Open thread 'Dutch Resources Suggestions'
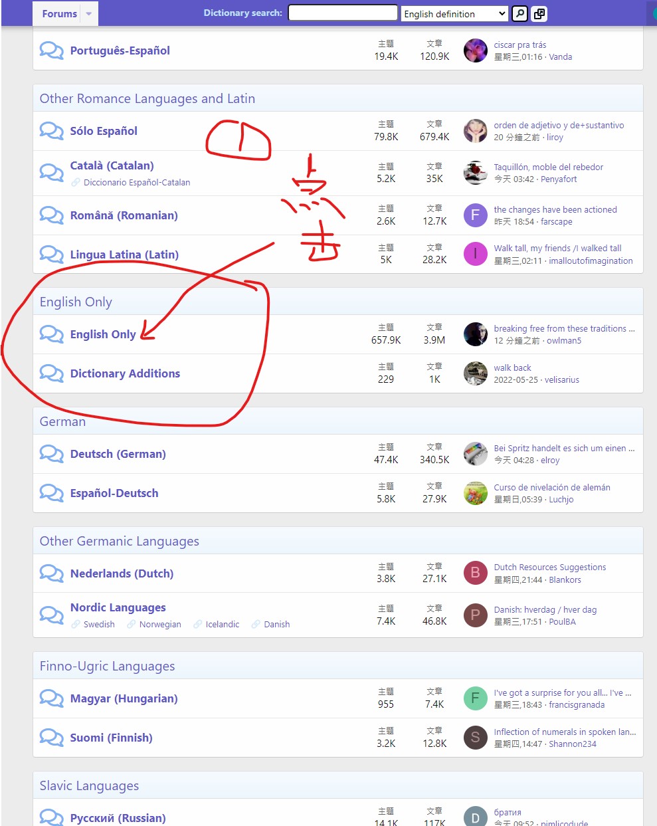 tap(550, 567)
